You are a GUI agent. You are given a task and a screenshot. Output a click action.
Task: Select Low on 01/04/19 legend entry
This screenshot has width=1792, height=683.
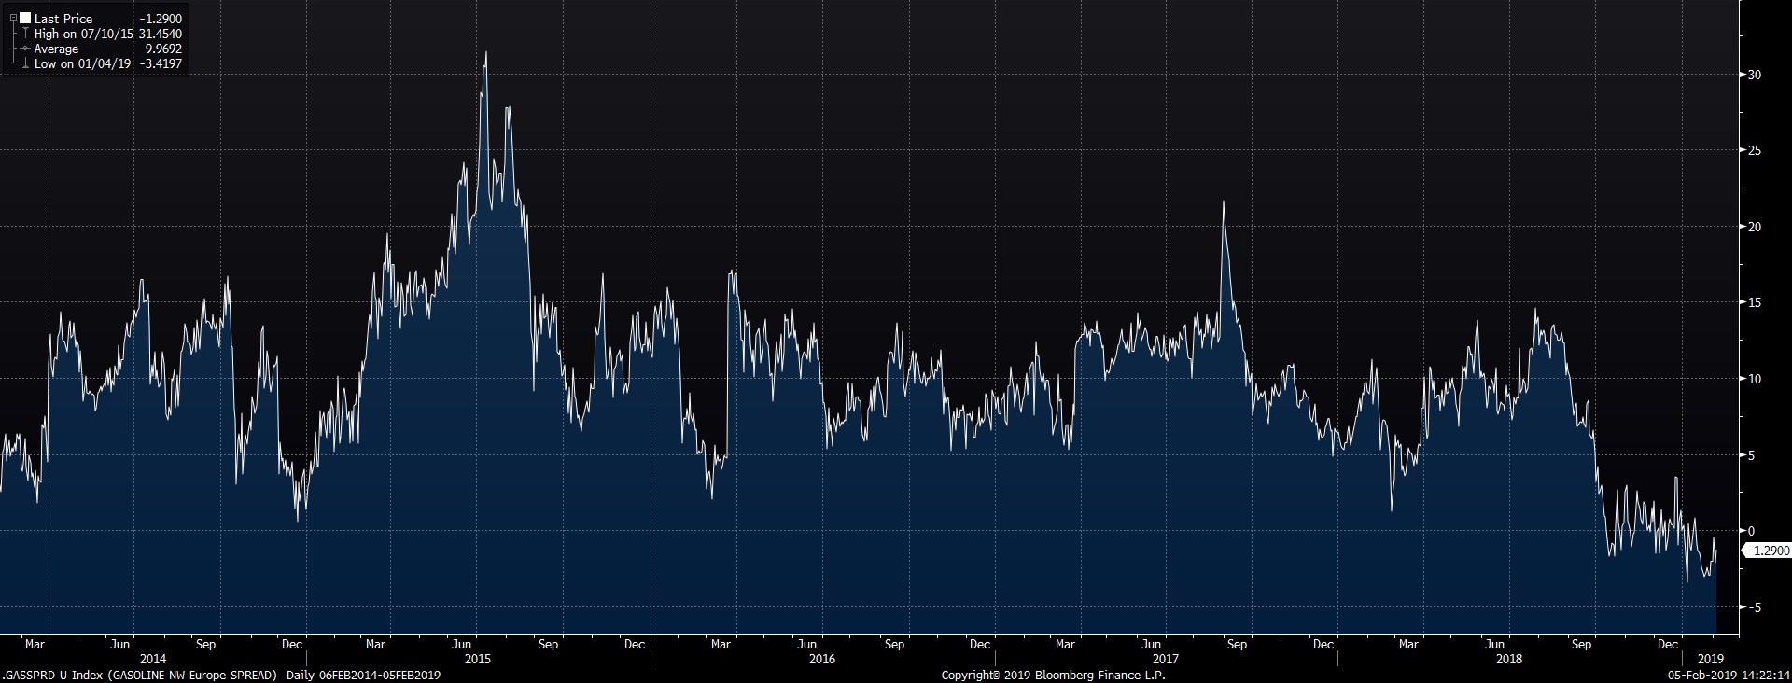[83, 64]
